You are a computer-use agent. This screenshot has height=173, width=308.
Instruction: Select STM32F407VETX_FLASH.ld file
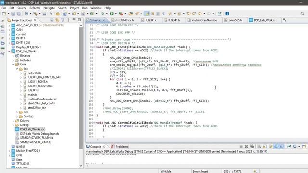tap(37, 138)
